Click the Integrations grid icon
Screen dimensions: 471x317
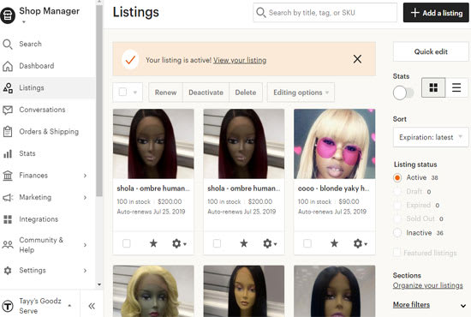pos(8,219)
